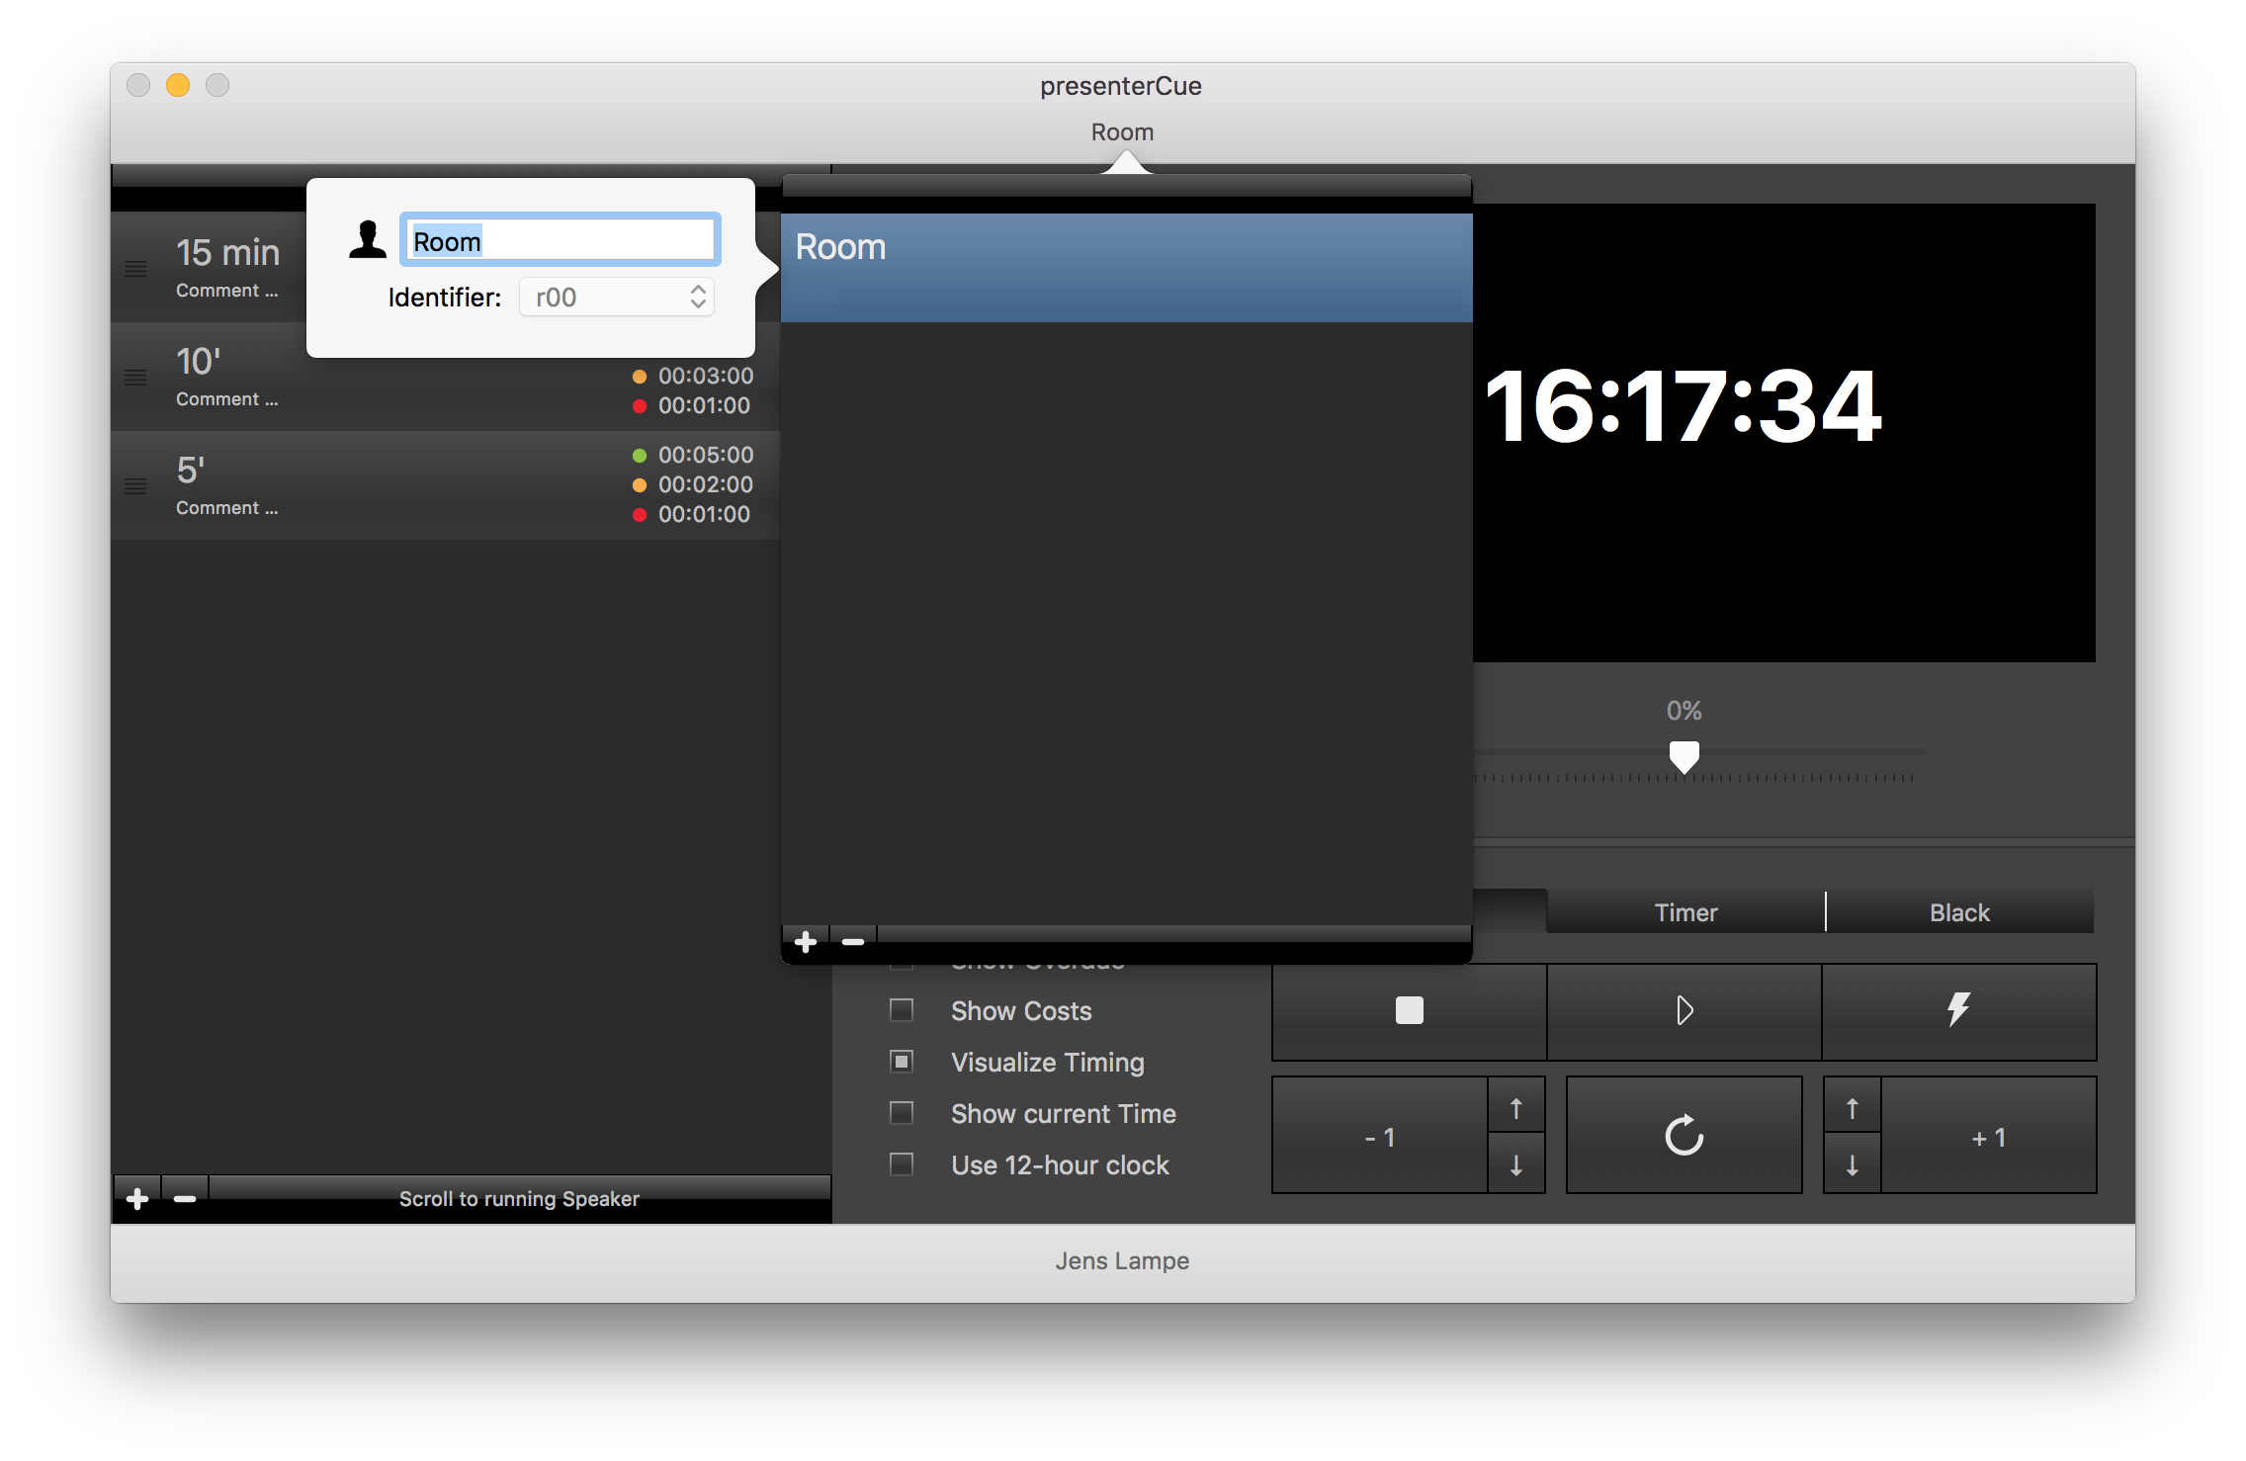Click the person silhouette icon in popover
Viewport: 2246px width, 1461px height.
[x=368, y=240]
